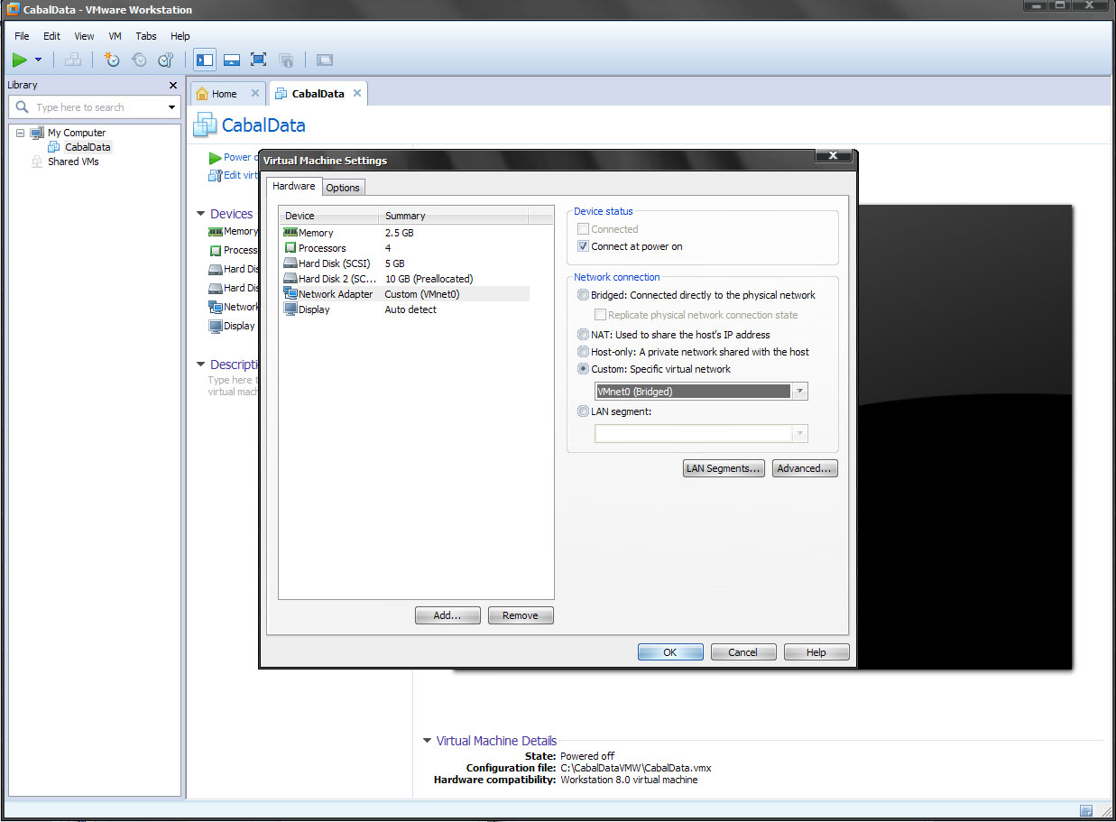Open the Edit menu
1116x822 pixels.
point(51,36)
